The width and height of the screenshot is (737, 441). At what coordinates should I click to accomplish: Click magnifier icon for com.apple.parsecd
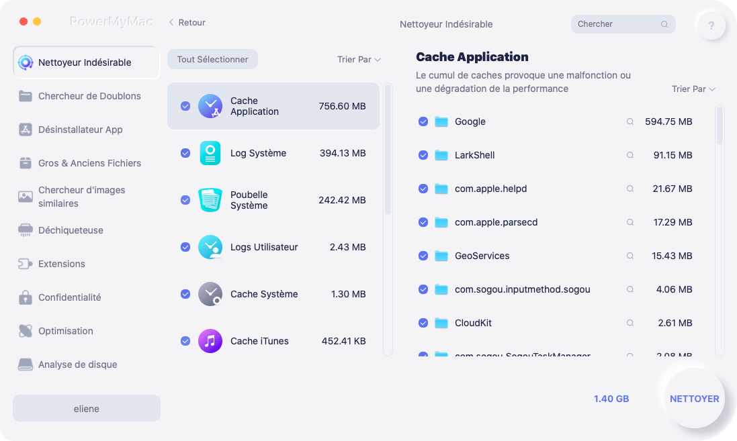pyautogui.click(x=630, y=222)
